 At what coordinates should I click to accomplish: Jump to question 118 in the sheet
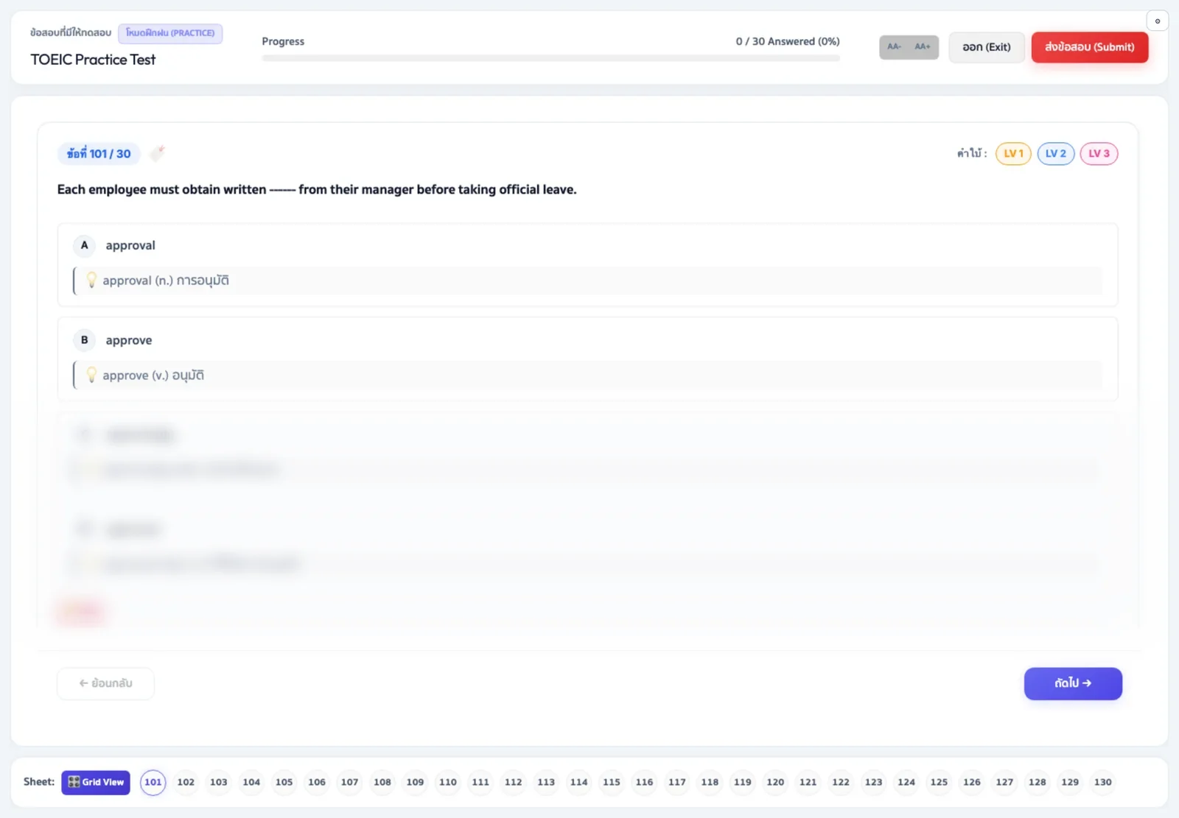coord(710,782)
